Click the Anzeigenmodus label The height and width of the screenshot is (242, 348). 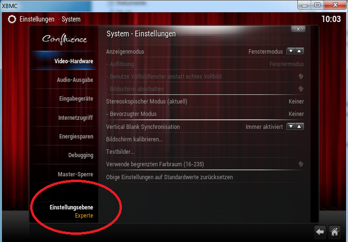[125, 51]
